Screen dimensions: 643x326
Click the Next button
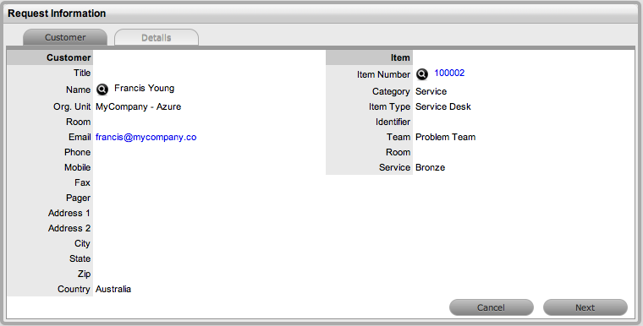pyautogui.click(x=585, y=307)
